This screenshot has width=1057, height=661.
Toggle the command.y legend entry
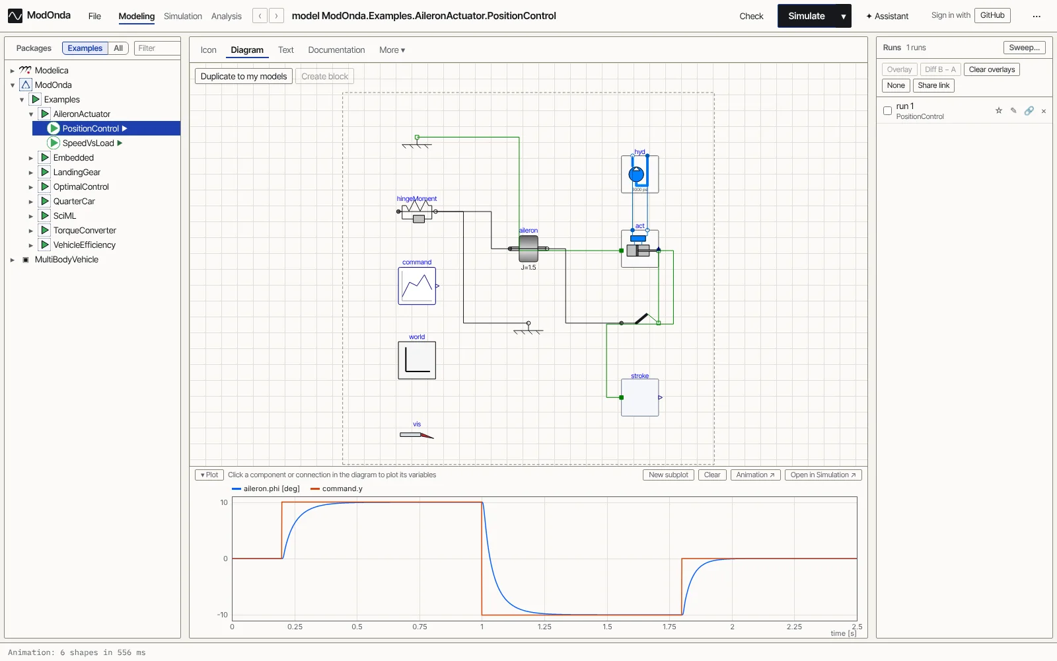point(336,489)
